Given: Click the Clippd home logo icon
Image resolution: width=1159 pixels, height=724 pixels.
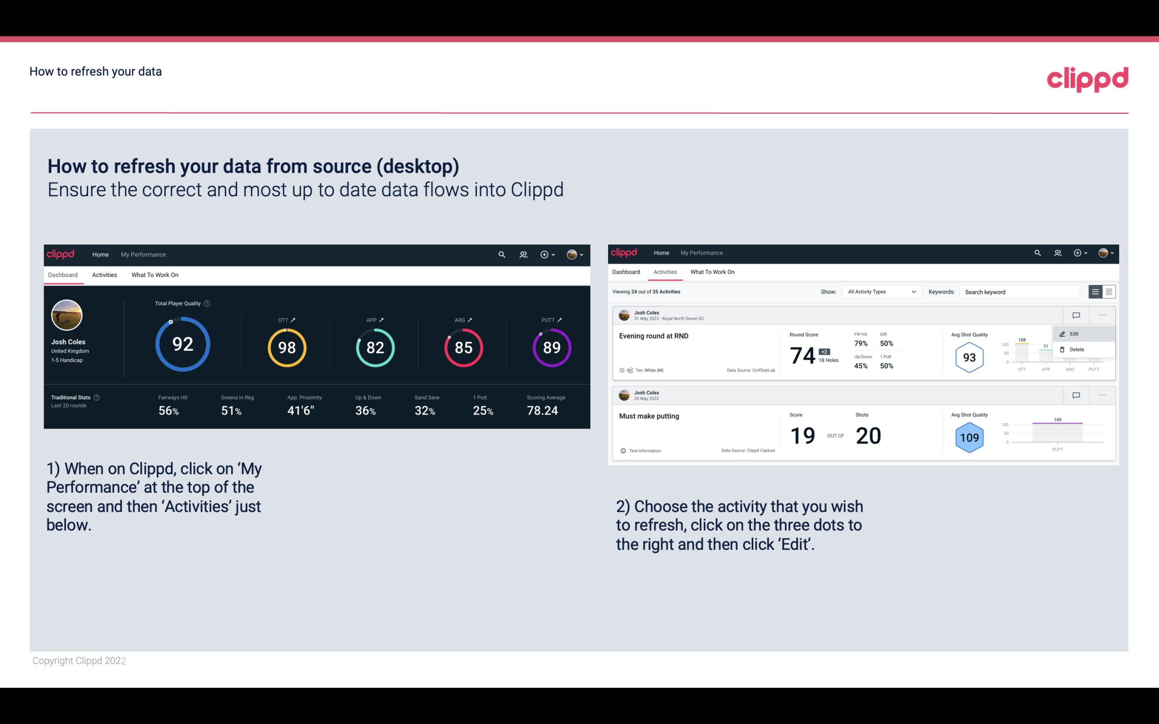Looking at the screenshot, I should (x=61, y=253).
